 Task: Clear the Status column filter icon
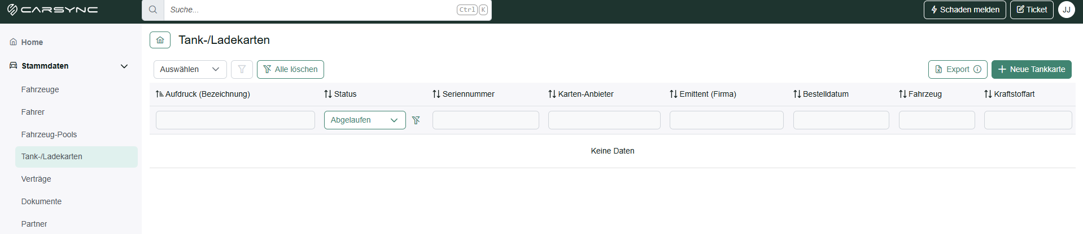[416, 120]
